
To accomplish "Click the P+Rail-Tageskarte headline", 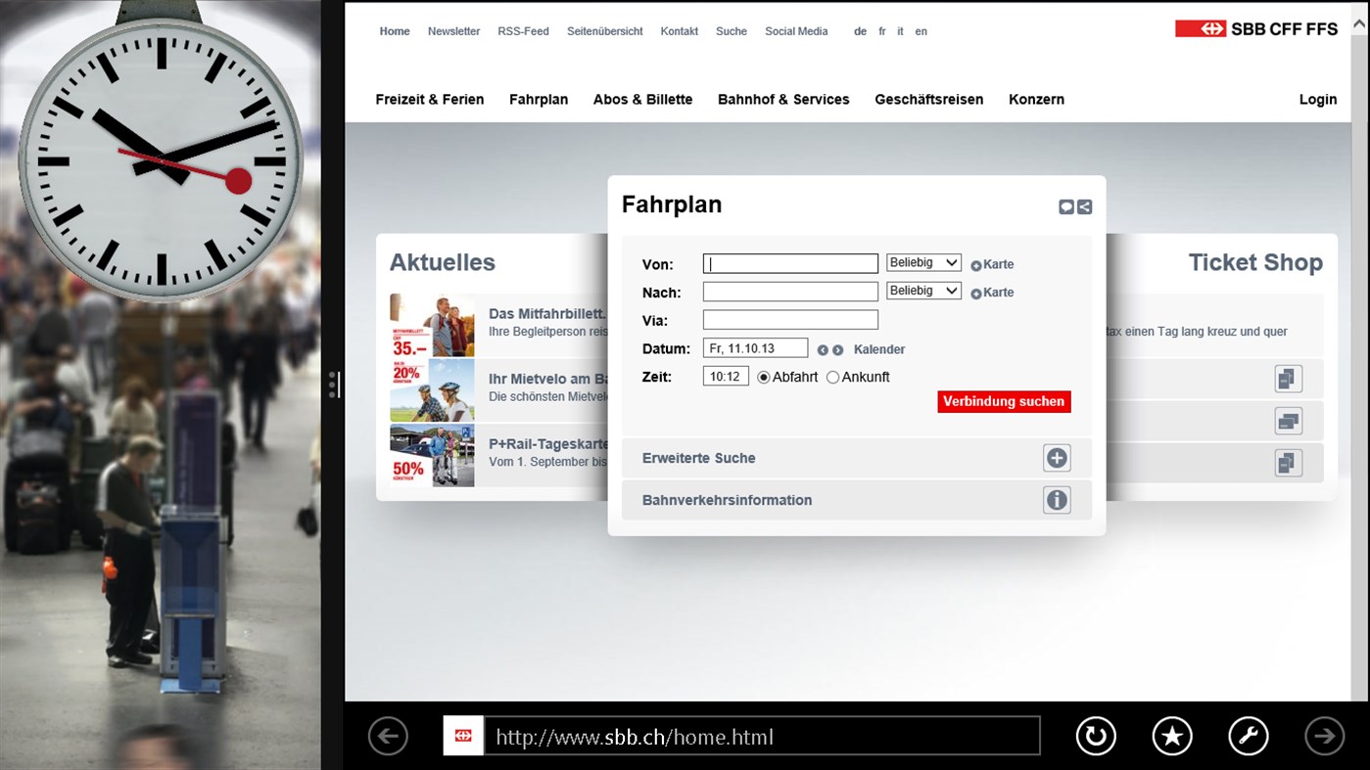I will pos(548,444).
